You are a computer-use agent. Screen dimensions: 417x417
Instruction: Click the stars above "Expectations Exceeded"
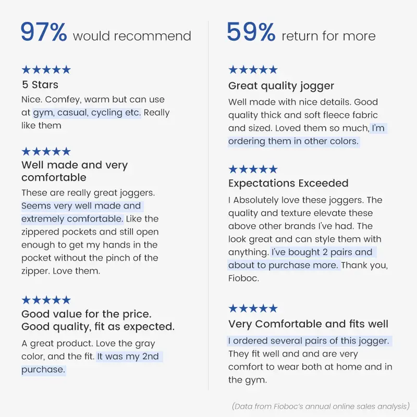[253, 169]
